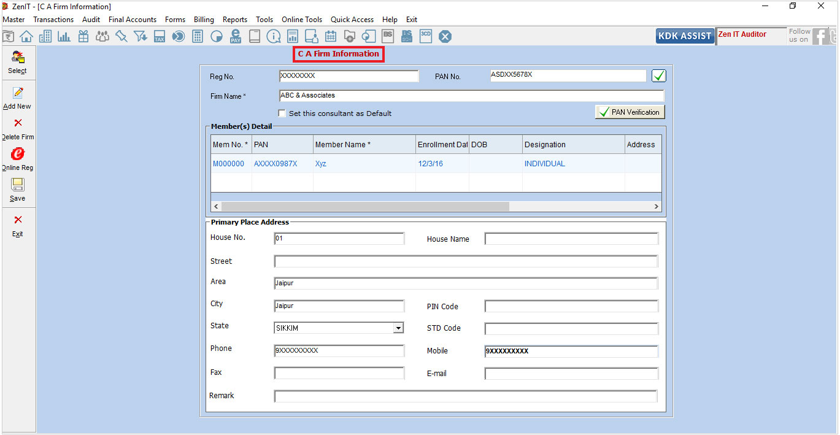The width and height of the screenshot is (840, 435).
Task: Select the Xyz member row in the table
Action: click(x=321, y=164)
